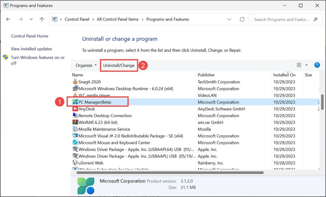Select Microsoft Mouse and Keyboard Center icon
Viewport: 326px width, 197px height.
point(75,143)
